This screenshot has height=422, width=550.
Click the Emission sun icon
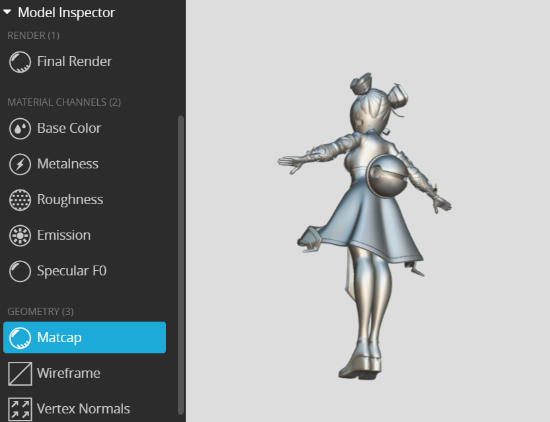[x=20, y=236]
